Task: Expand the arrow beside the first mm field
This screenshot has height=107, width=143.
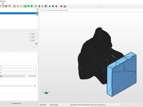Action: [x=29, y=34]
